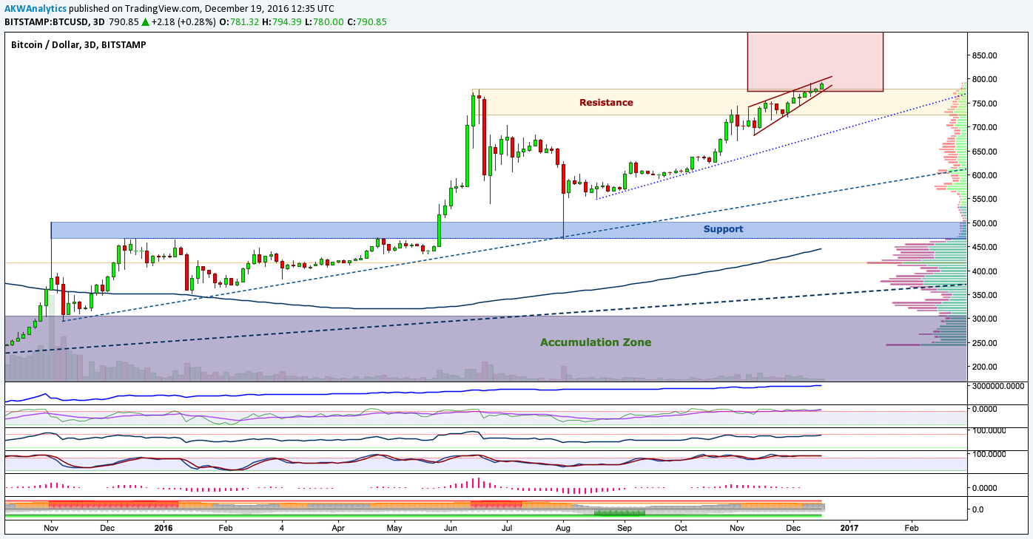
Task: Click the AKWAnalytics author name
Action: tap(36, 8)
